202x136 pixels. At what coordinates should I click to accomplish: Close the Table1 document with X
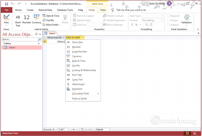(199, 33)
